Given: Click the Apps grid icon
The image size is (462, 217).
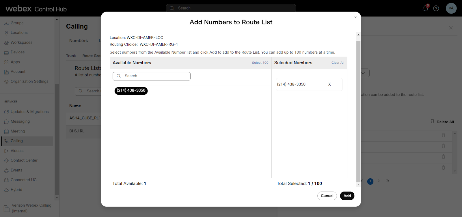Looking at the screenshot, I should [x=6, y=62].
